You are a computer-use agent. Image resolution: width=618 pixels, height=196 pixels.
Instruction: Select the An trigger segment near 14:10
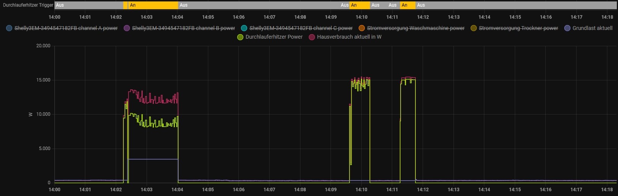(360, 5)
